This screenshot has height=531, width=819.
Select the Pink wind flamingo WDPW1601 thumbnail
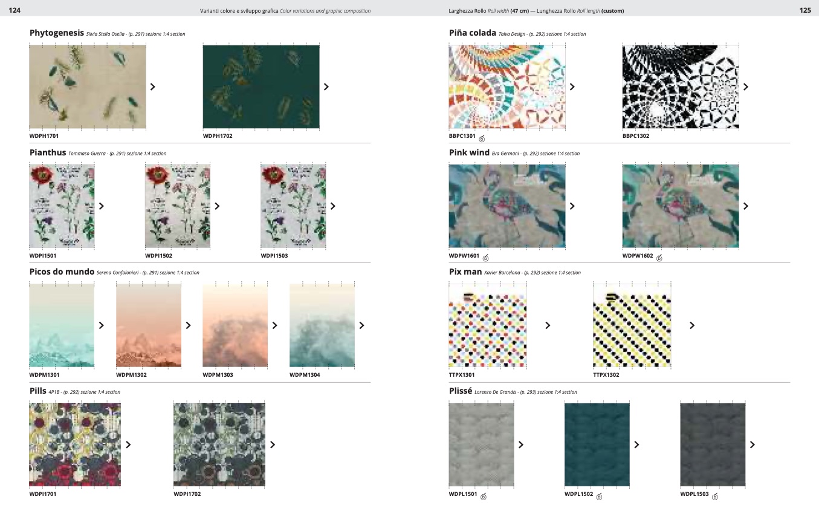pyautogui.click(x=507, y=206)
